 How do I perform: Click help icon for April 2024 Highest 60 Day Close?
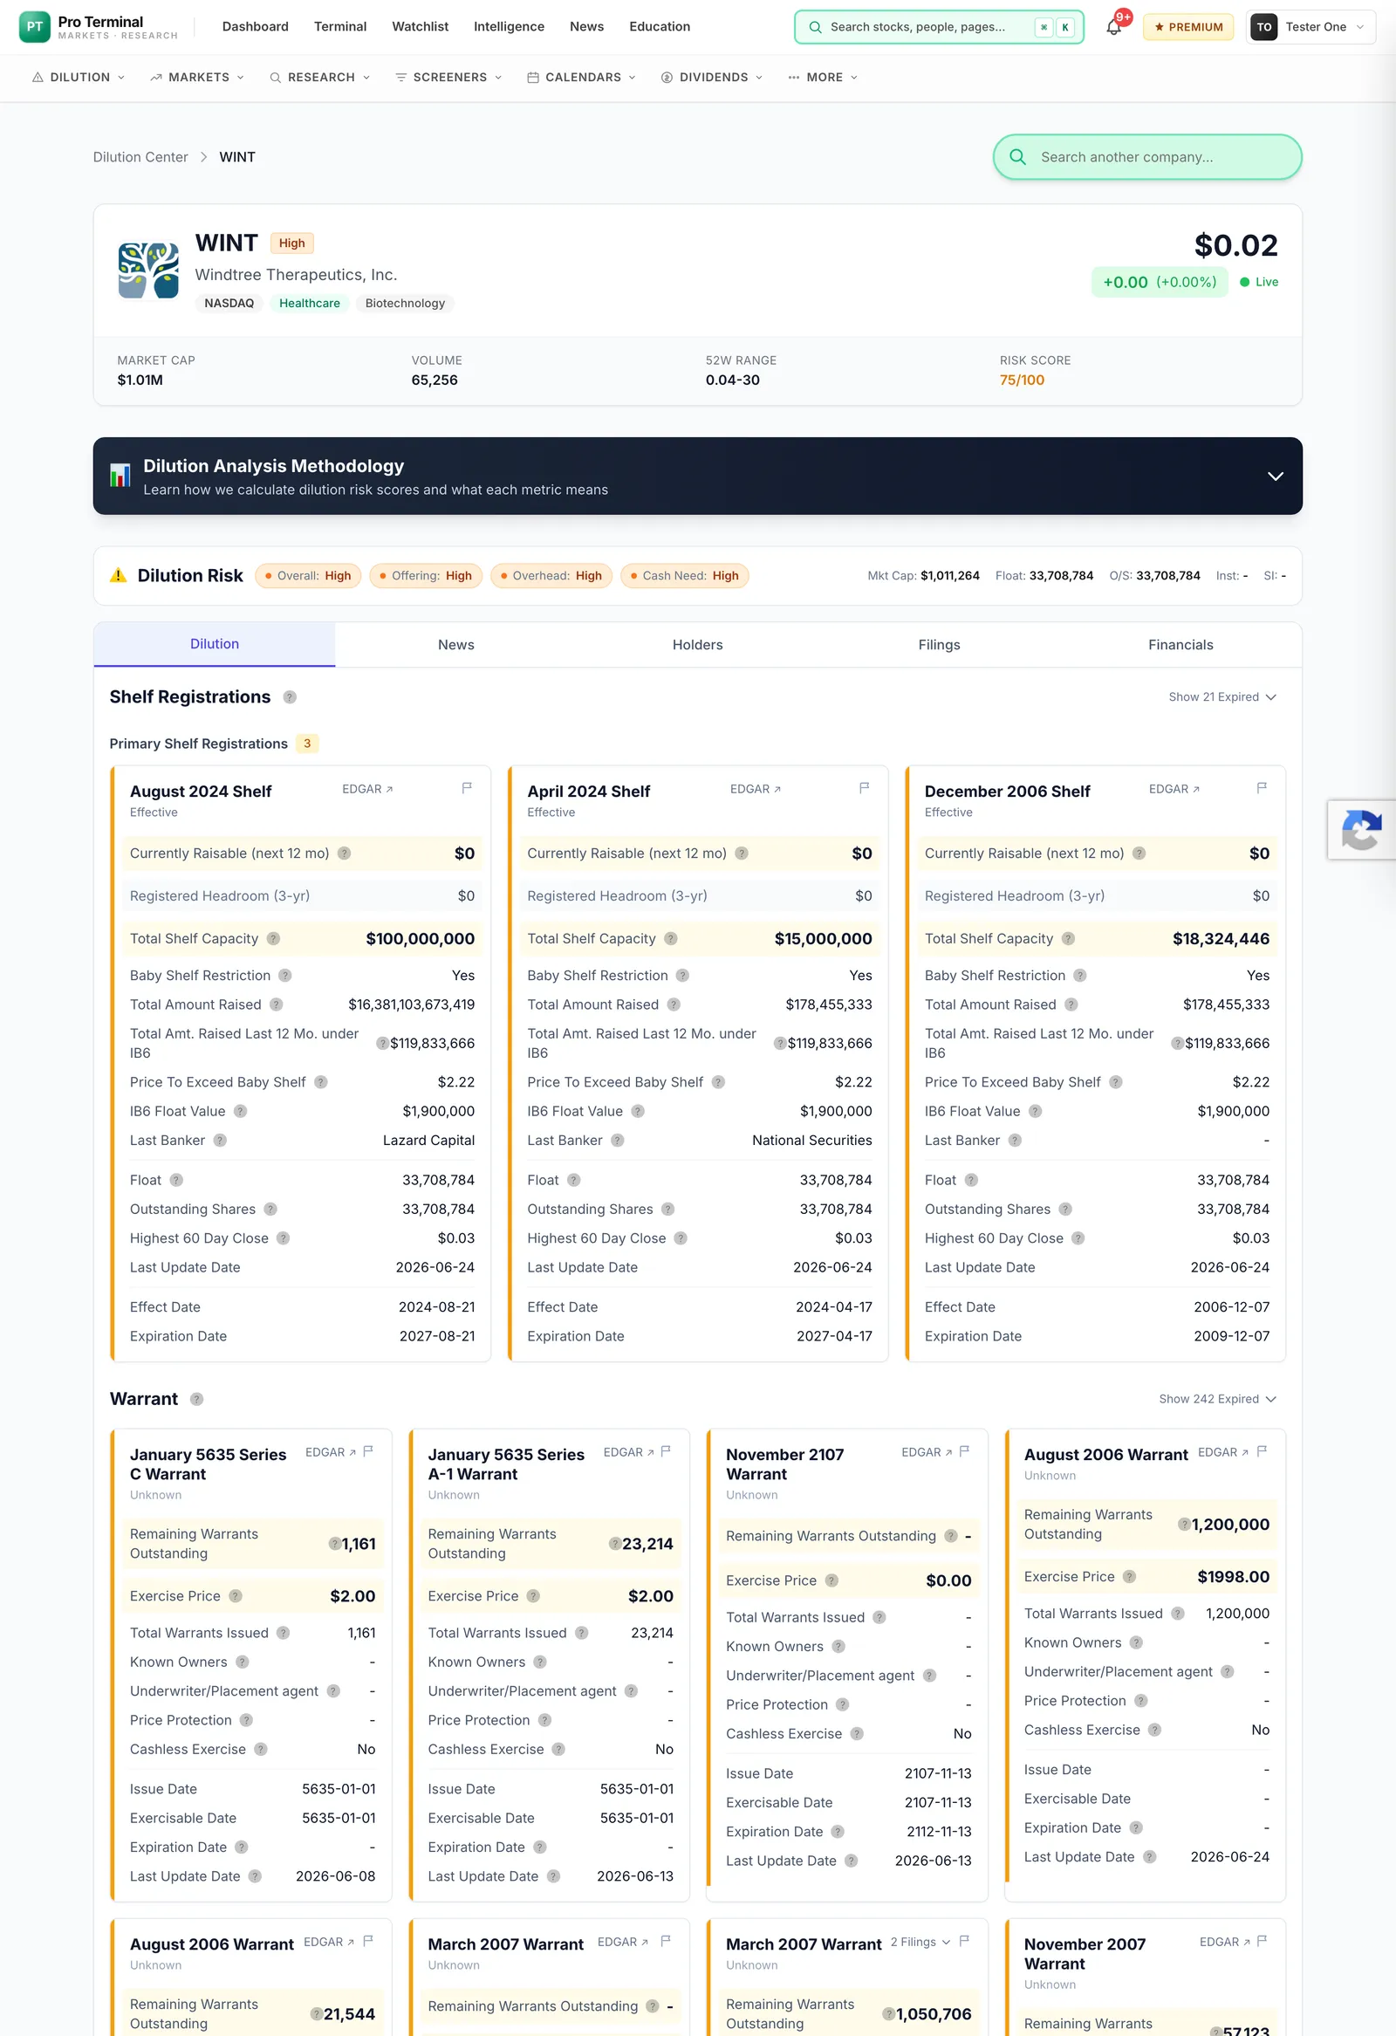[x=681, y=1237]
